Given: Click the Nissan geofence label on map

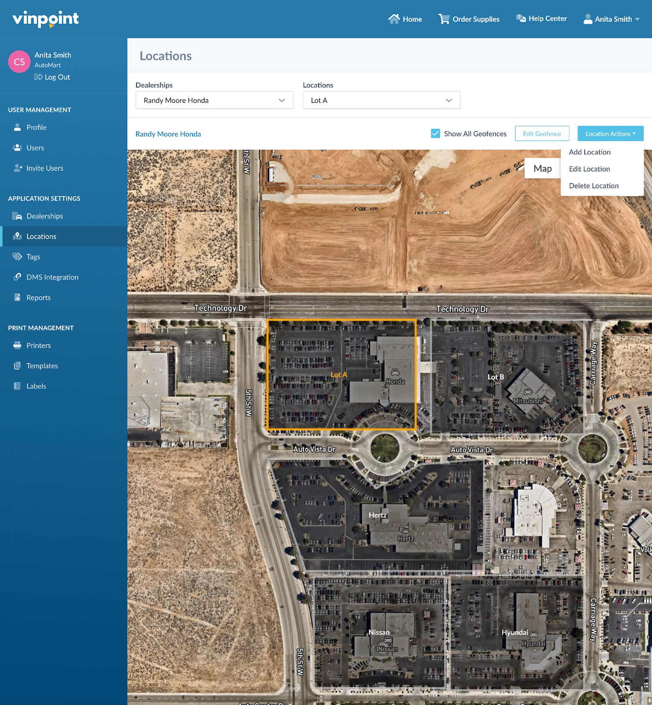Looking at the screenshot, I should tap(379, 632).
